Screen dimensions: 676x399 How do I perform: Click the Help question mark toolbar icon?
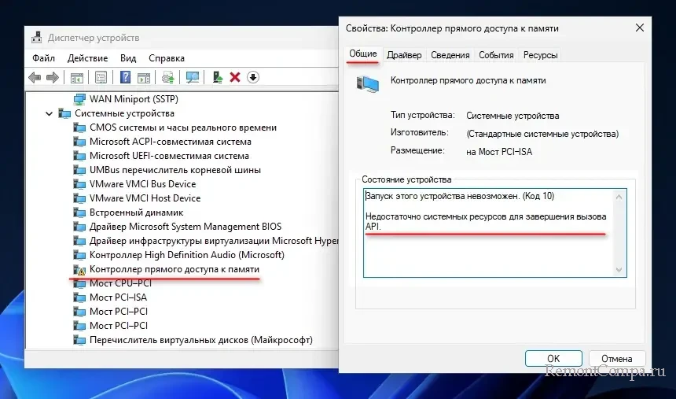[125, 77]
